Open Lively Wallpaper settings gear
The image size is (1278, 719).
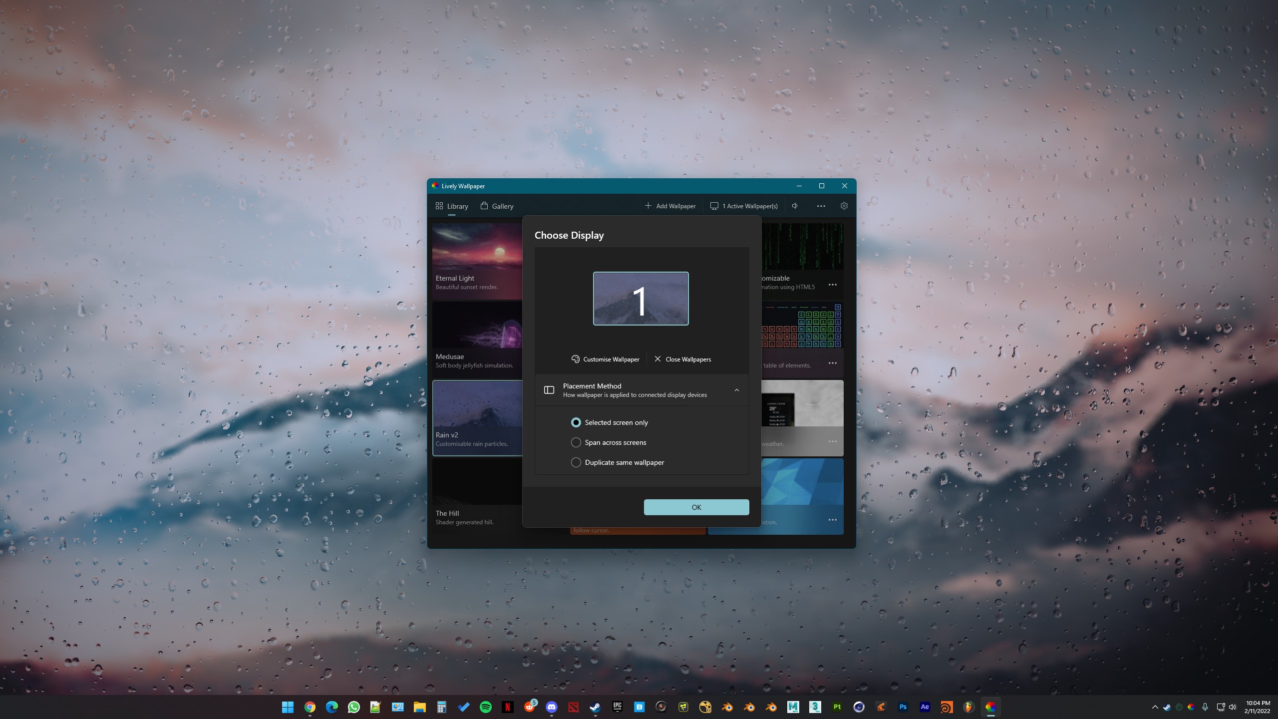coord(844,206)
